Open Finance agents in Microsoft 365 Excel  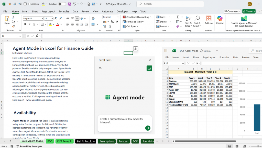coord(244,21)
